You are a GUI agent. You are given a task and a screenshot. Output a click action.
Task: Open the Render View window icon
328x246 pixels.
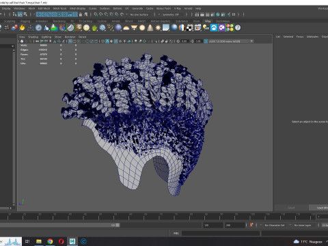(197, 14)
